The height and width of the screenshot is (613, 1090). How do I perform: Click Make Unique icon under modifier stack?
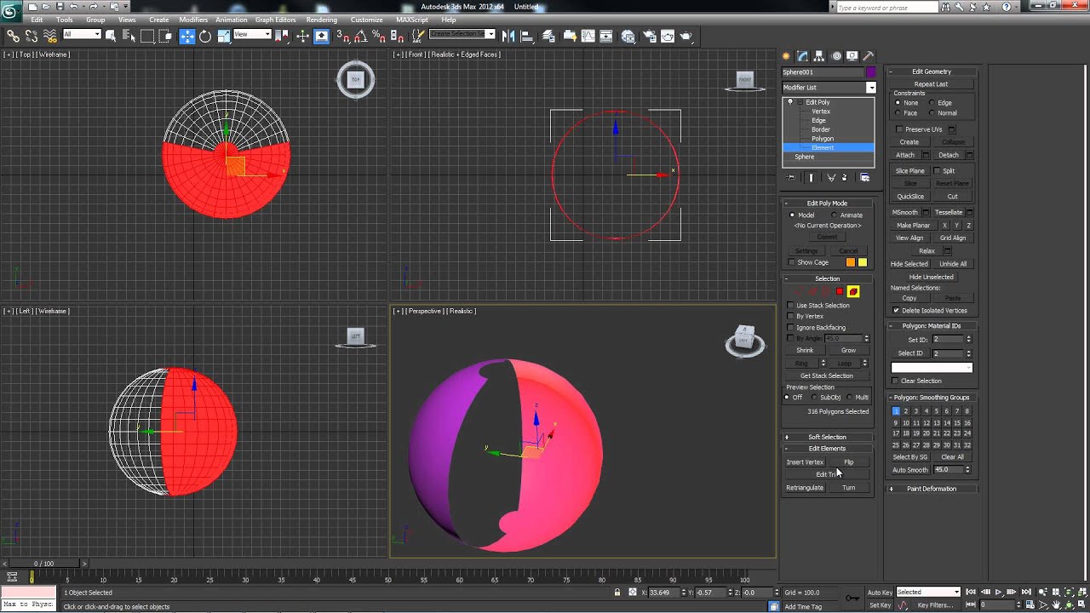pos(831,178)
